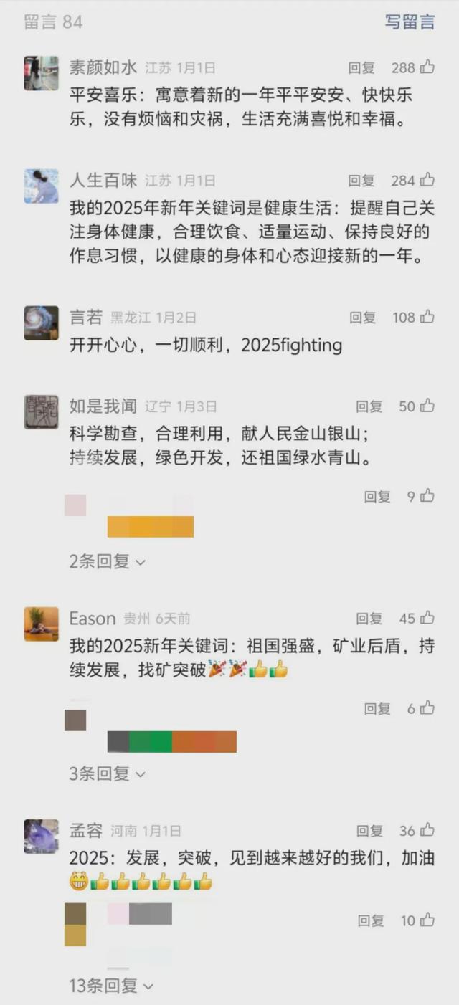The image size is (459, 1005).
Task: Tap Eason's avatar picture
Action: pos(41,624)
